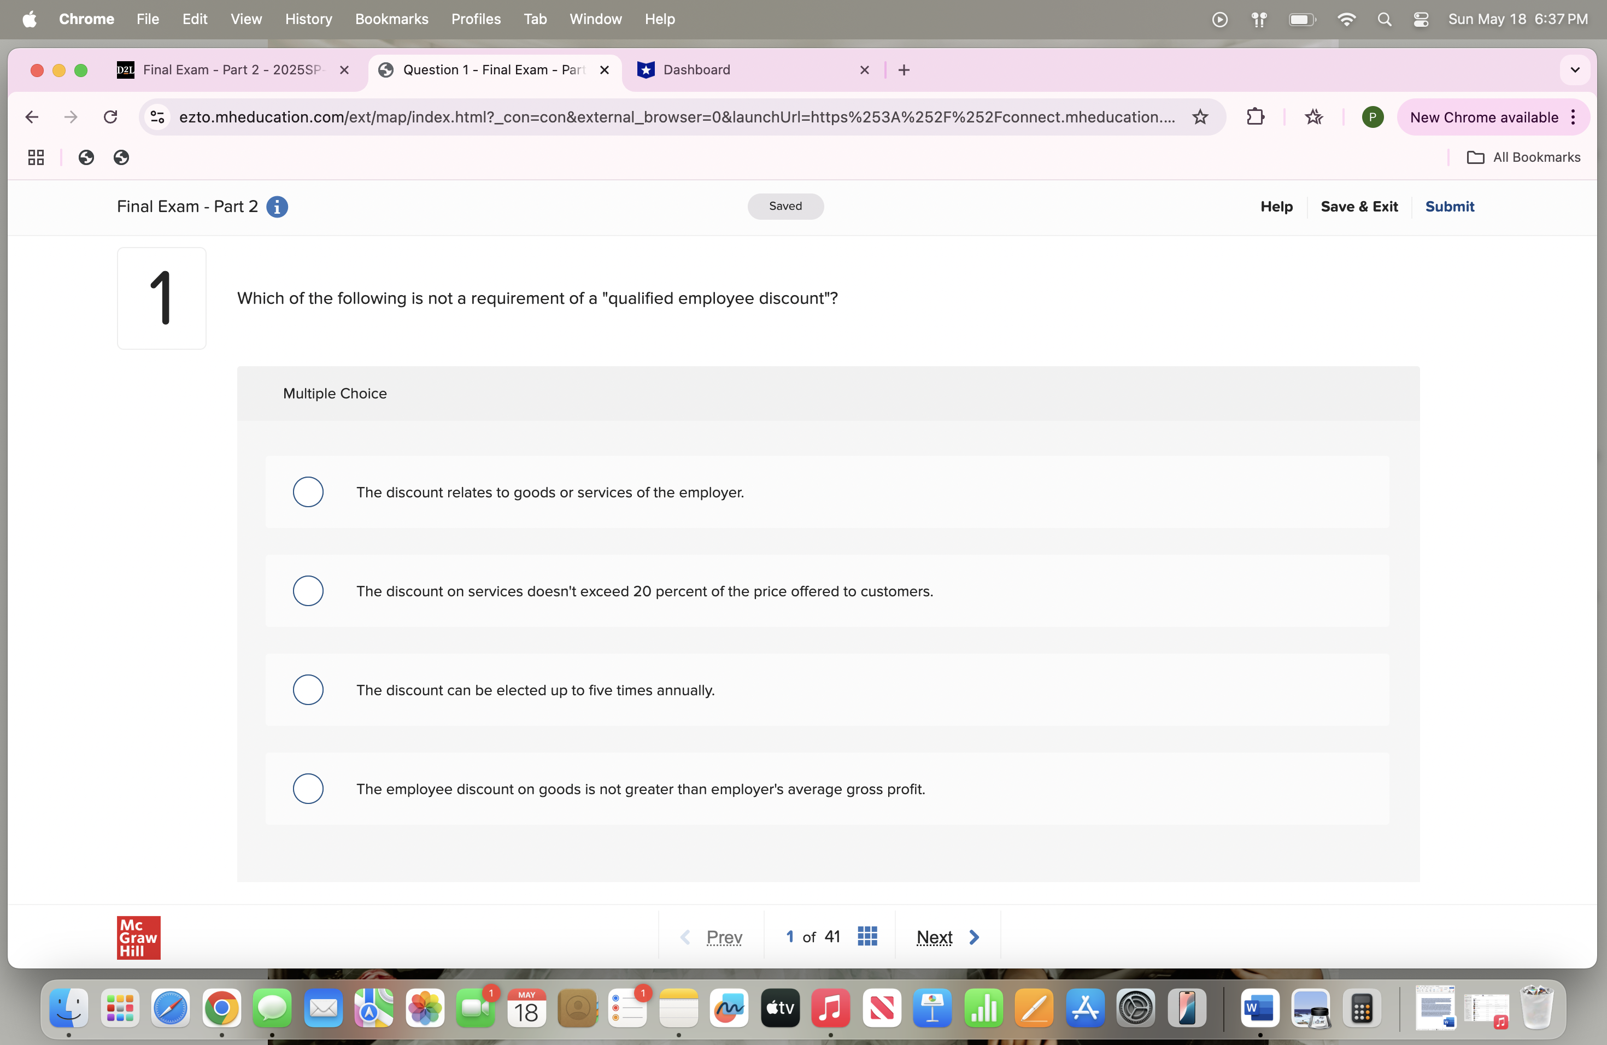Open the question navigator grid icon
The height and width of the screenshot is (1045, 1607).
867,936
